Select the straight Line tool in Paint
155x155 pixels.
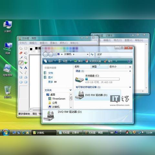pos(21,72)
